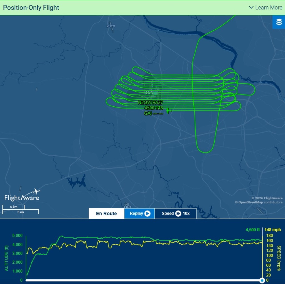Click the white replay timeline track
This screenshot has height=284, width=285.
coord(139,280)
